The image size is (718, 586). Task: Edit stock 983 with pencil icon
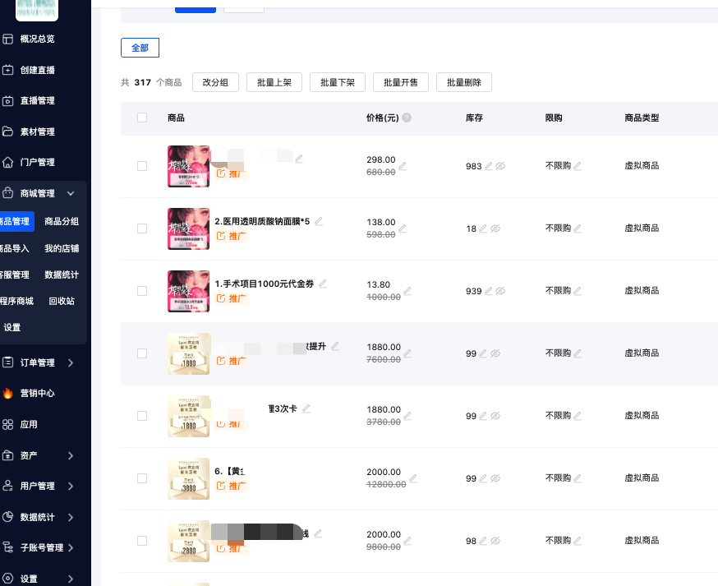click(x=489, y=166)
